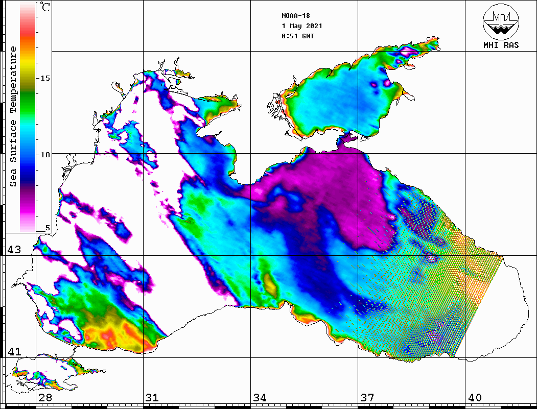Click the '5' color scale tick value

(x=48, y=228)
